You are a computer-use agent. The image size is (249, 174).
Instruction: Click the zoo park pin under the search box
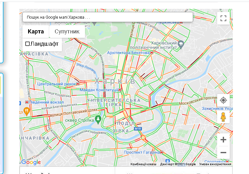(94, 23)
